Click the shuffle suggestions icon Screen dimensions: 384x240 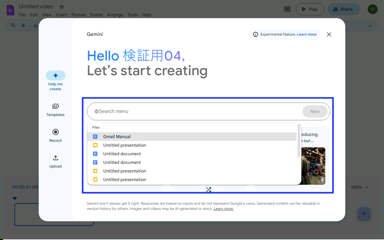coord(209,189)
